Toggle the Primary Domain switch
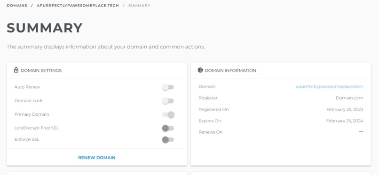The width and height of the screenshot is (379, 175). tap(168, 115)
